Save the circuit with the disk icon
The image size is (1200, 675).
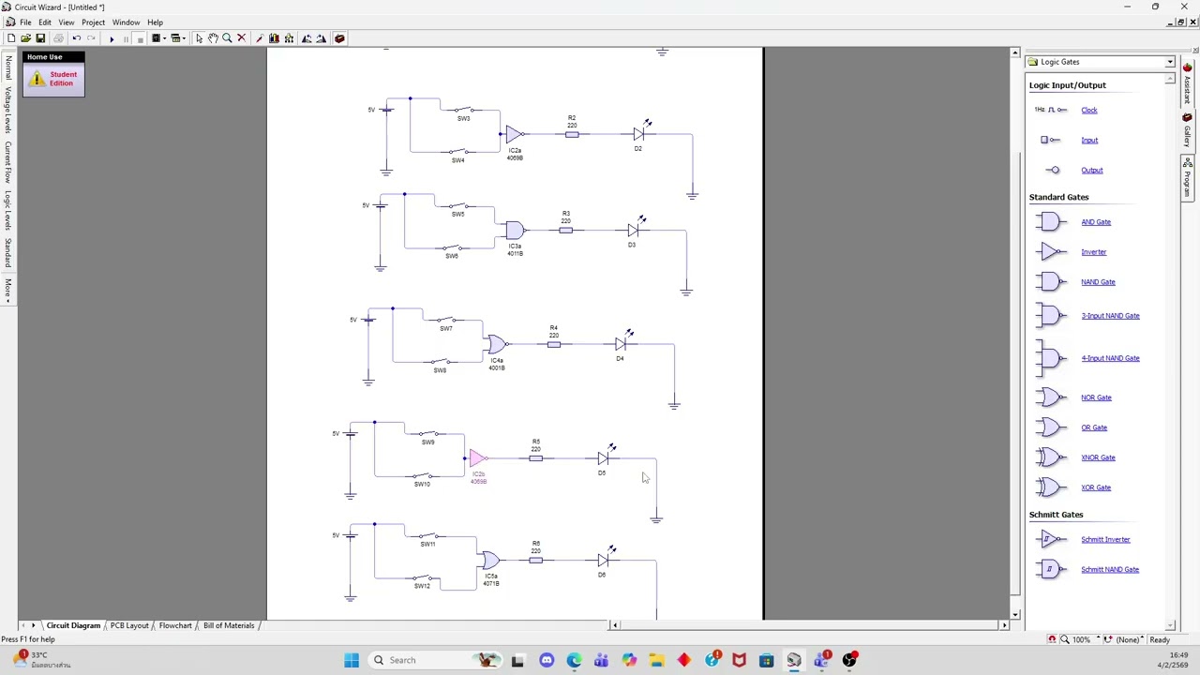(40, 38)
